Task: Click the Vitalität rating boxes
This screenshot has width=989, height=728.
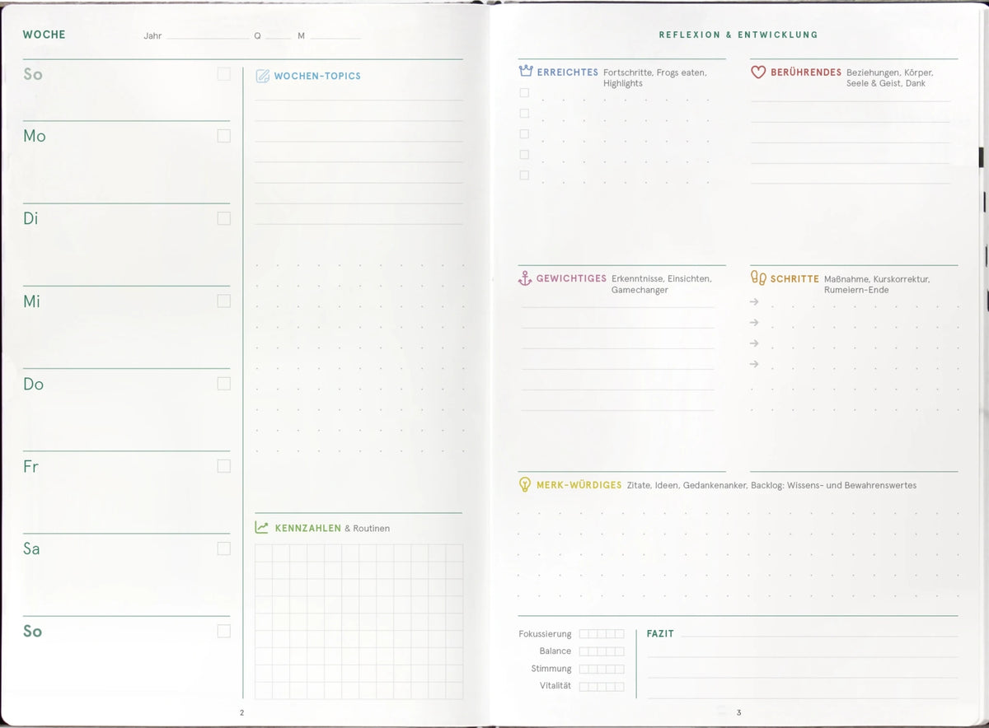Action: (602, 686)
